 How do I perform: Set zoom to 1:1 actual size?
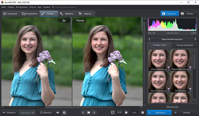tap(119, 113)
